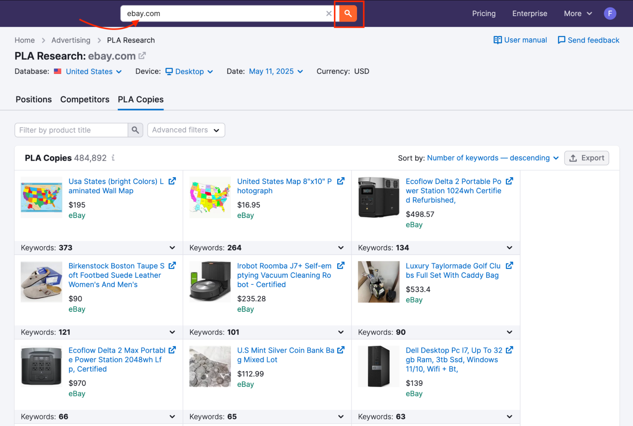Image resolution: width=633 pixels, height=426 pixels.
Task: Click the PLA Copies info icon
Action: click(x=113, y=157)
